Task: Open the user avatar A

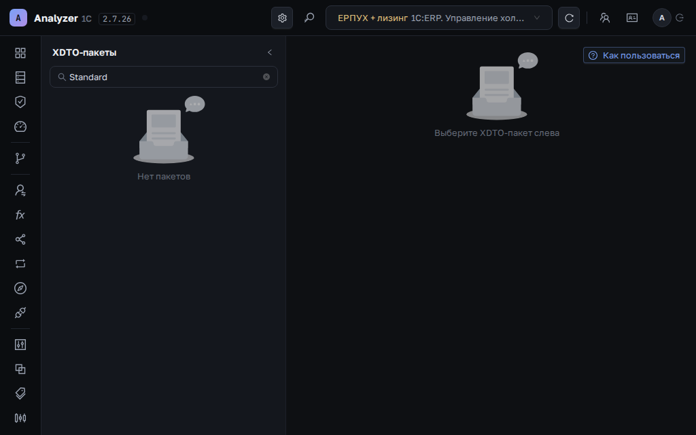Action: tap(662, 18)
